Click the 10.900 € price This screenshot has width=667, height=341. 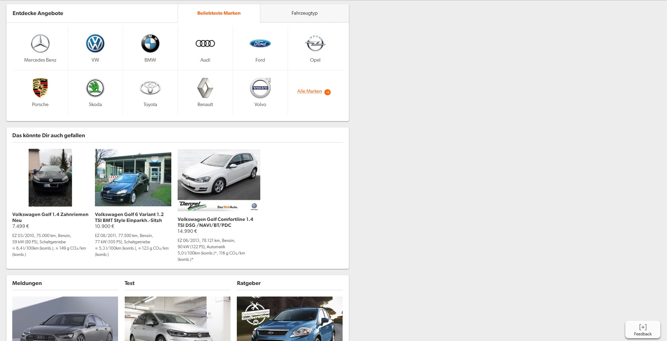tap(105, 227)
